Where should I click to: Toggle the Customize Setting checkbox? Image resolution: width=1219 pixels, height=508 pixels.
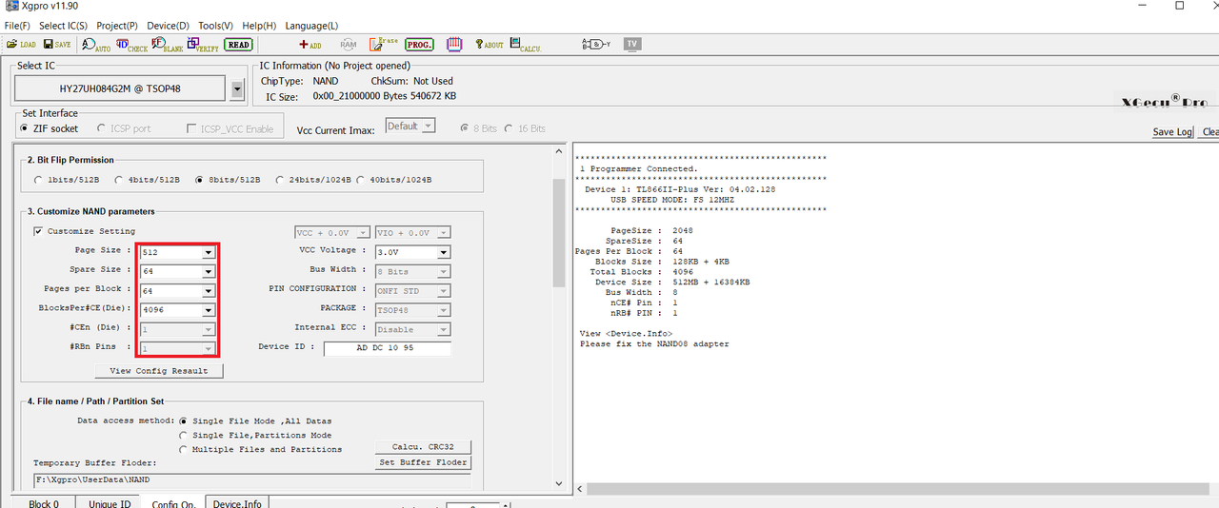click(x=38, y=231)
